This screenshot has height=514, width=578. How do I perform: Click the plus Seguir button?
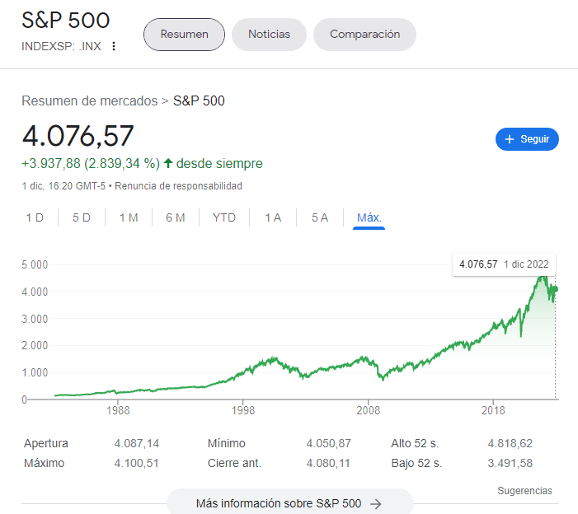coord(527,139)
